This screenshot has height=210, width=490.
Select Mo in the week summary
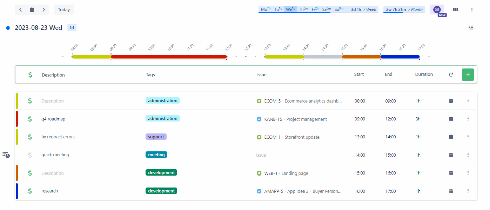(x=265, y=9)
